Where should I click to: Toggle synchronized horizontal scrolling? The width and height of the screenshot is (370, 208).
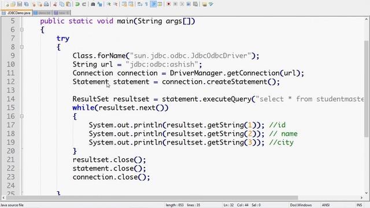[131, 4]
